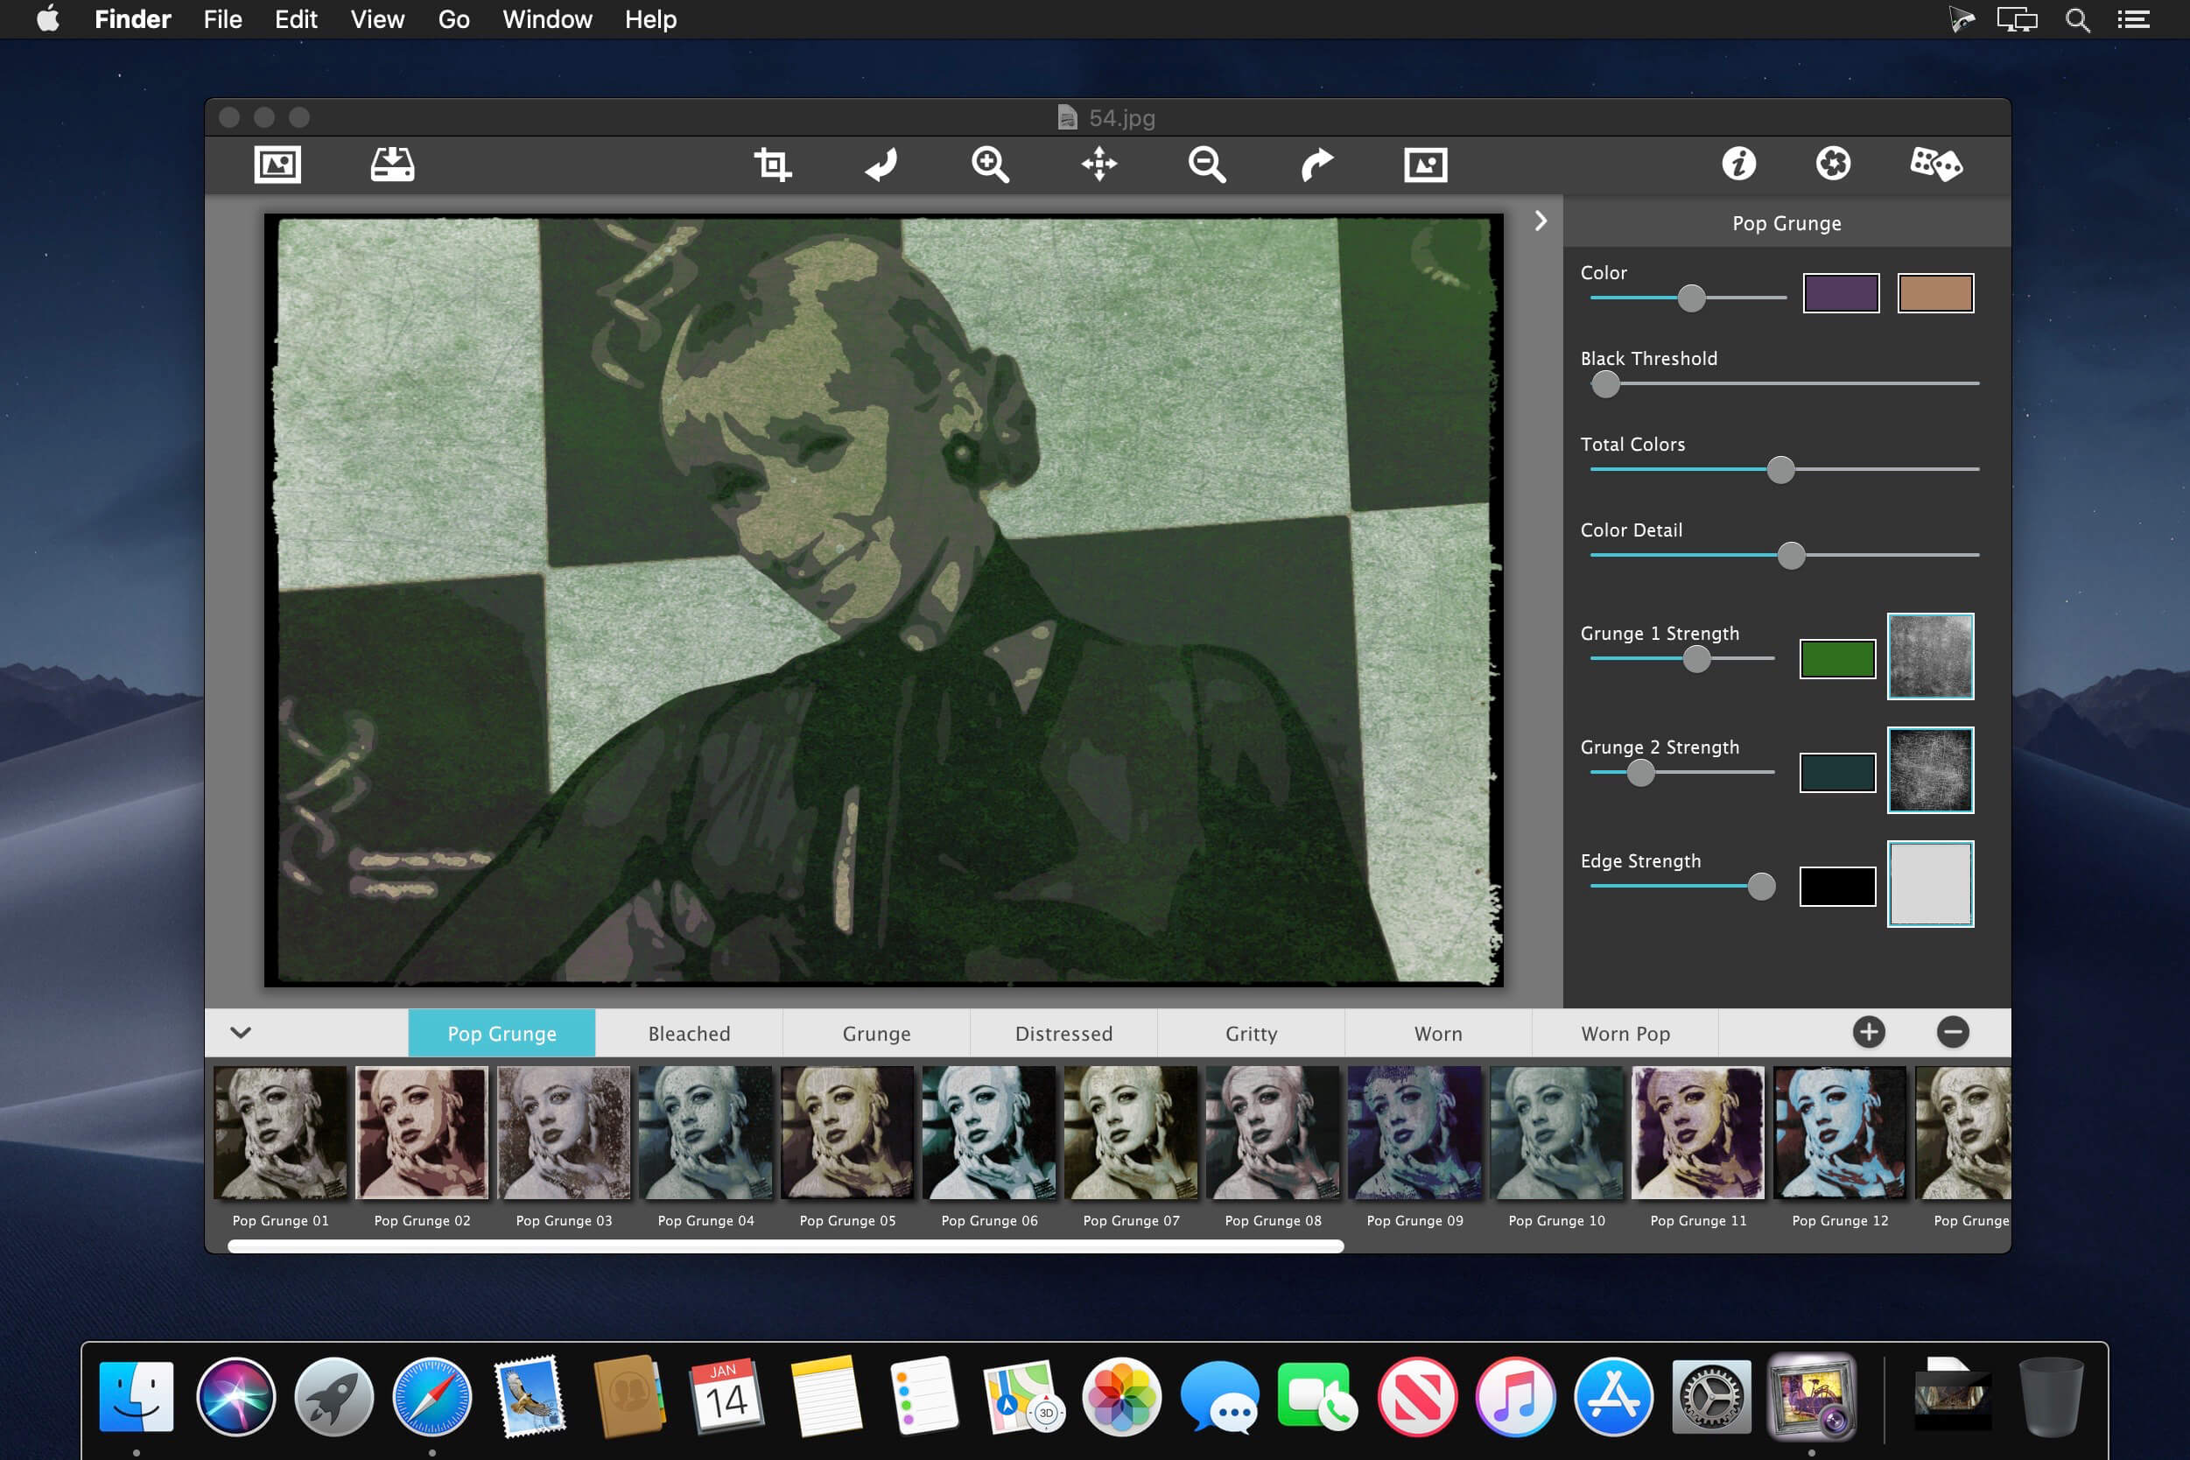The width and height of the screenshot is (2190, 1460).
Task: Click the Save image tray icon
Action: click(x=392, y=165)
